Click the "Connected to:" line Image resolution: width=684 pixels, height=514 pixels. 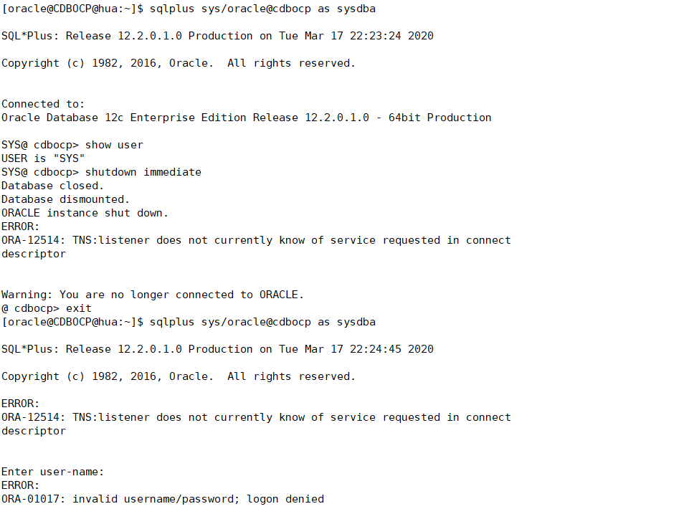click(x=43, y=104)
